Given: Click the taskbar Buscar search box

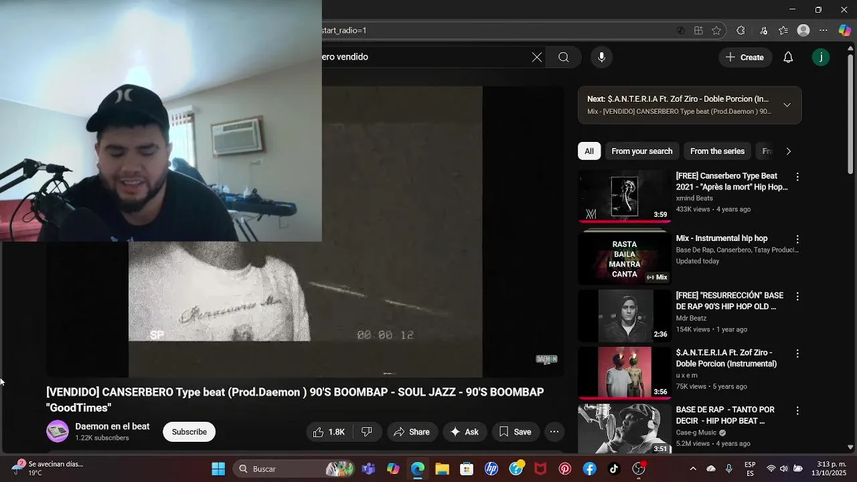Looking at the screenshot, I should [295, 469].
